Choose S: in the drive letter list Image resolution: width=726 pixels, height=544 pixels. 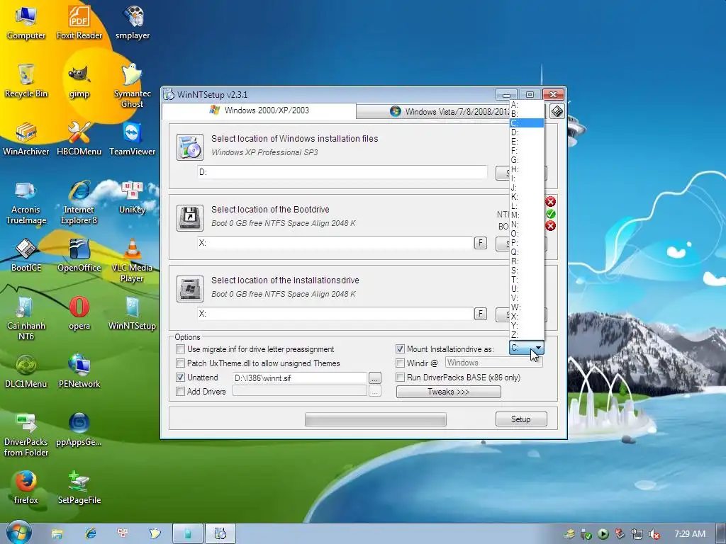coord(527,271)
